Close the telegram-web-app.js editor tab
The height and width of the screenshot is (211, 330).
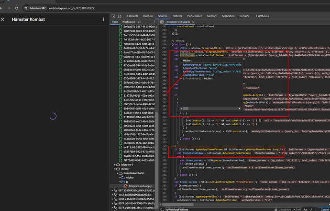click(x=193, y=22)
